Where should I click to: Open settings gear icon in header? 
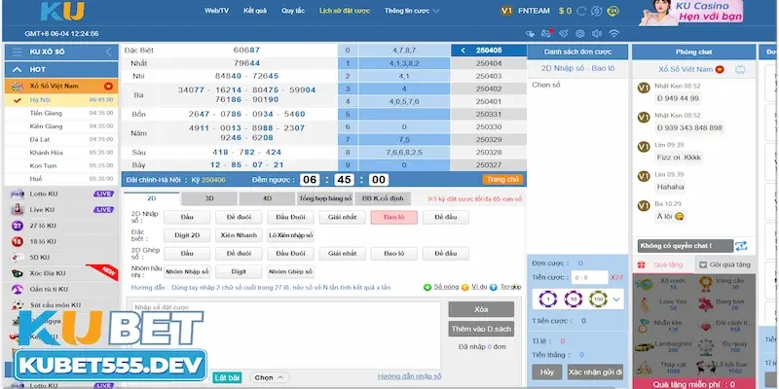pos(579,33)
